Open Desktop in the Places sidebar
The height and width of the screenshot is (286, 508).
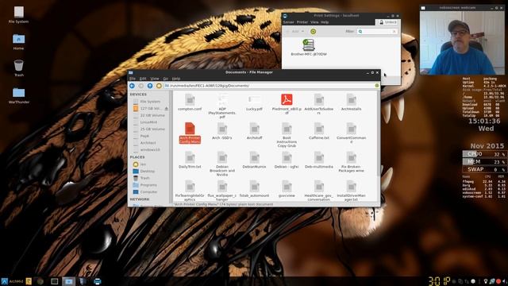[144, 171]
